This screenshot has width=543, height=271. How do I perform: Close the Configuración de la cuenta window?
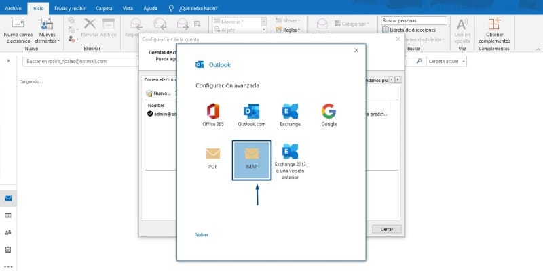[398, 39]
